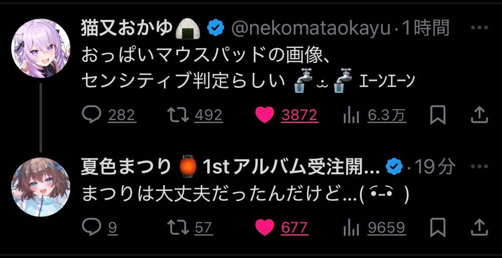Open more options on Okayu's tweet

[x=479, y=28]
